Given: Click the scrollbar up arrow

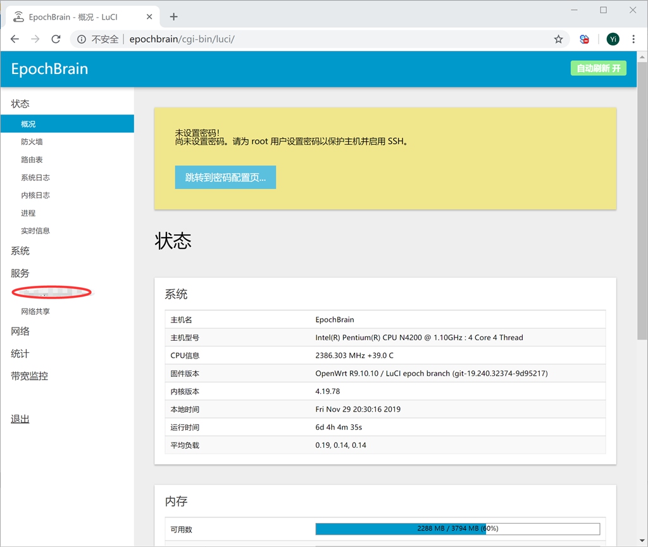Looking at the screenshot, I should pos(642,57).
